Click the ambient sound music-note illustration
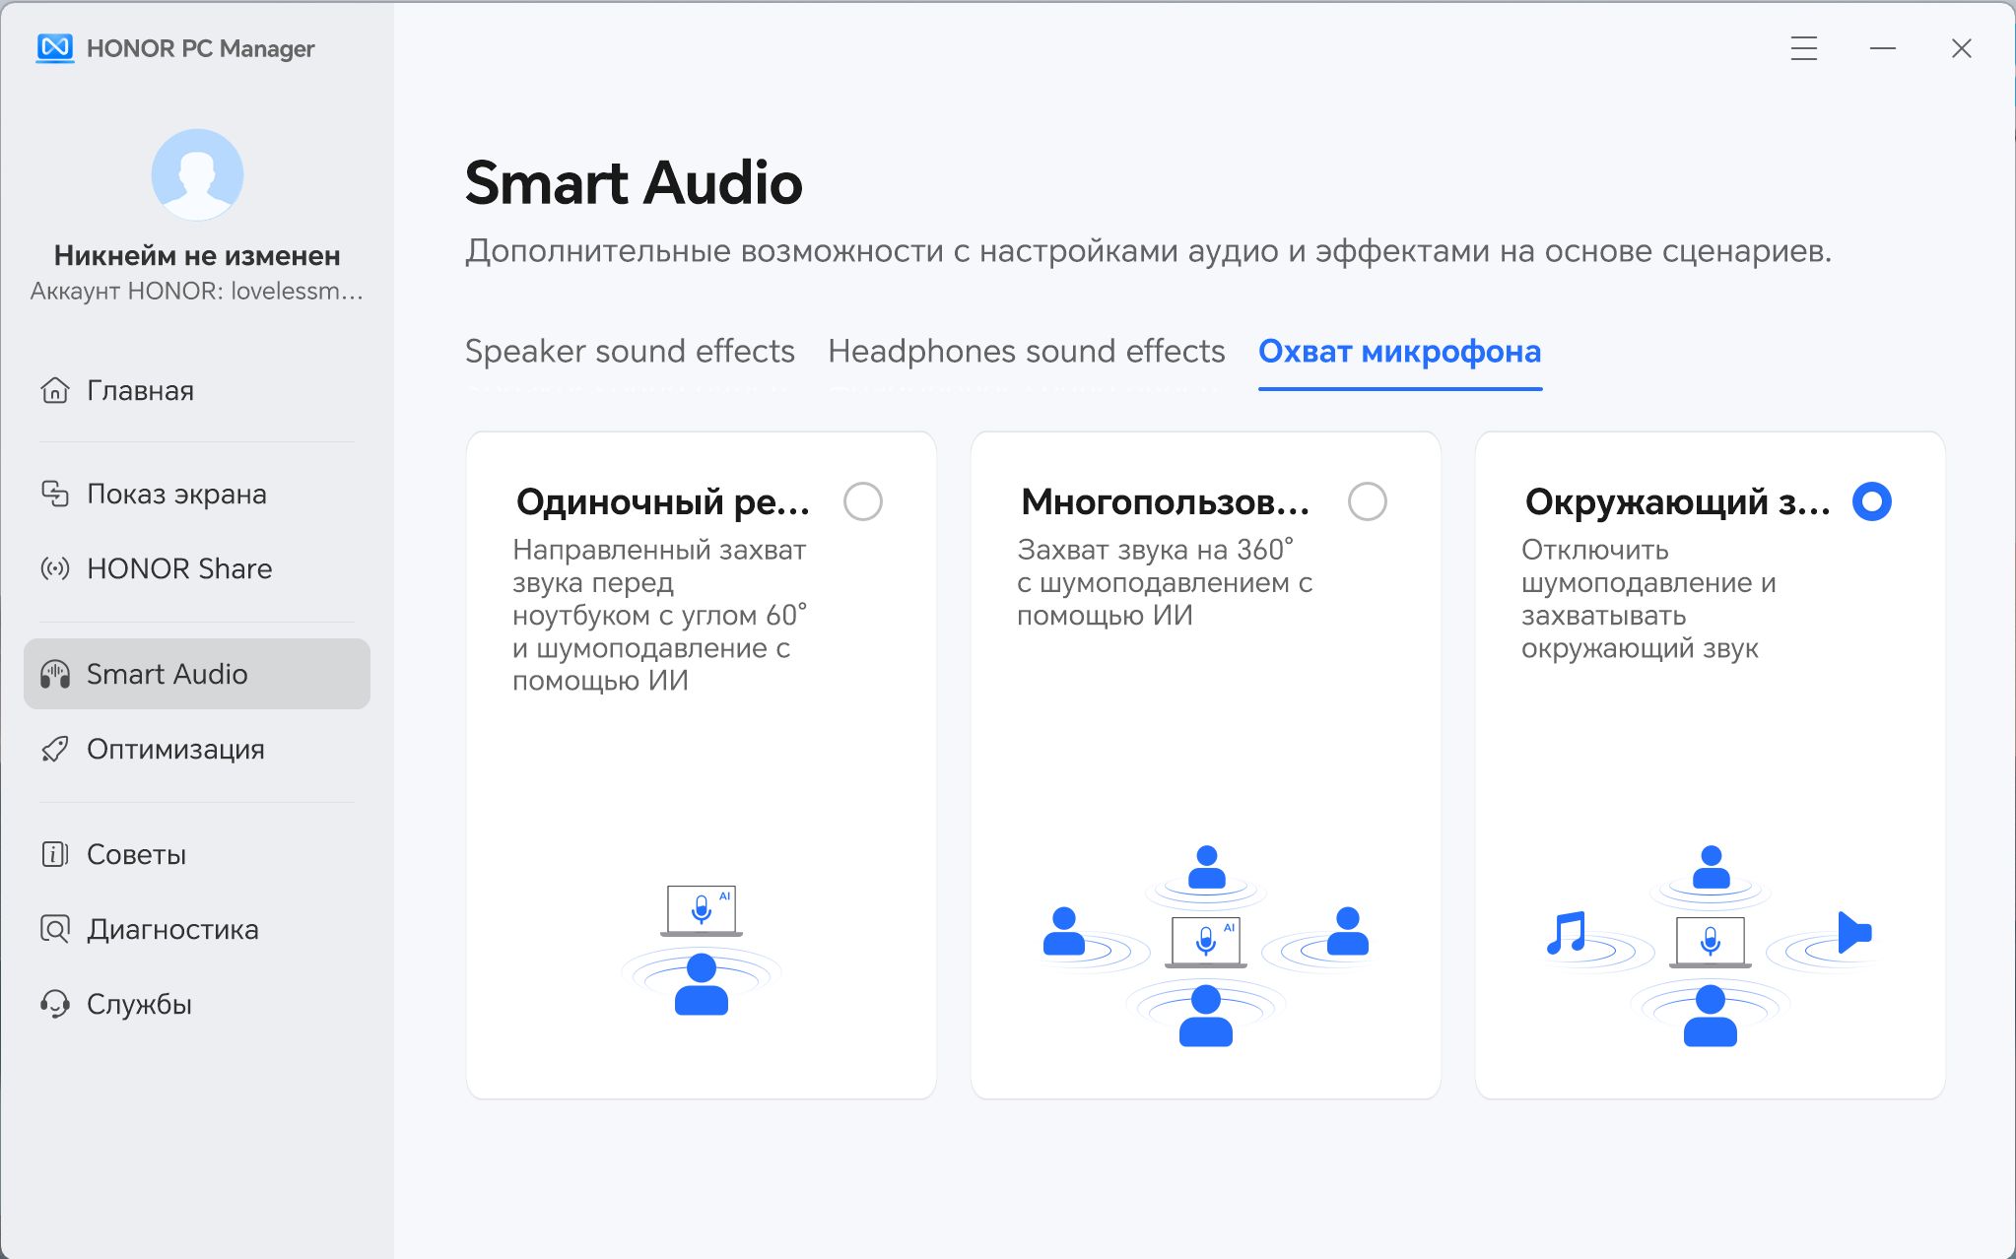Screen dimensions: 2016x1259 (1711, 946)
